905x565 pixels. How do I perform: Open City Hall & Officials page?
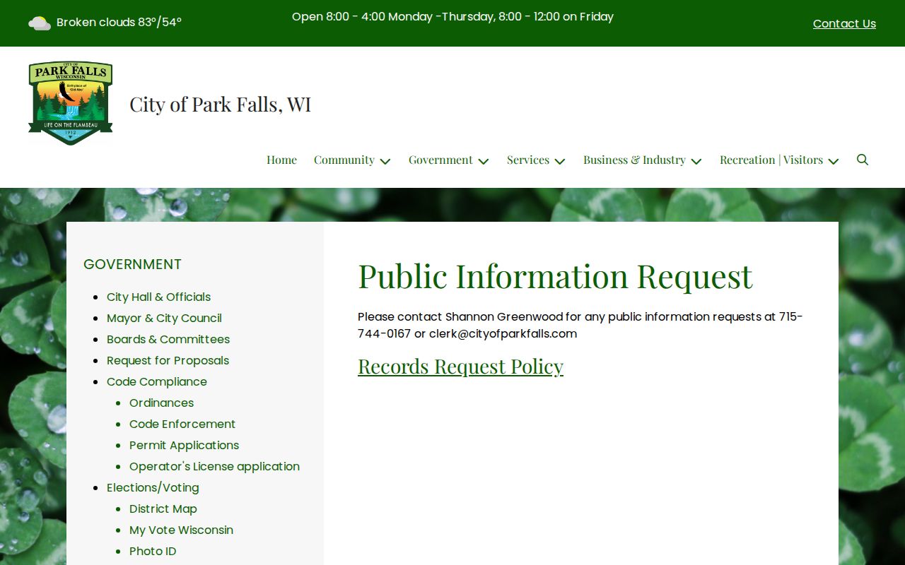point(158,297)
